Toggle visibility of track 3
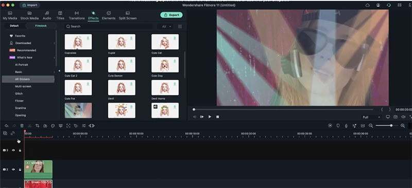This screenshot has height=188, width=412. click(x=13, y=150)
